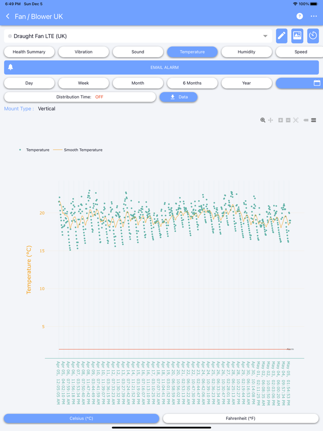
Task: Reset chart axes with autoscale icon
Action: (x=296, y=120)
